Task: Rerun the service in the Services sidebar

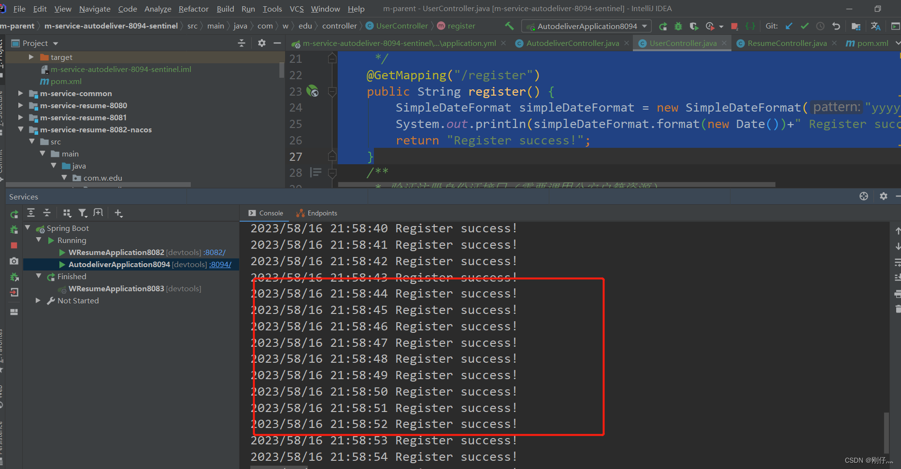Action: (14, 213)
